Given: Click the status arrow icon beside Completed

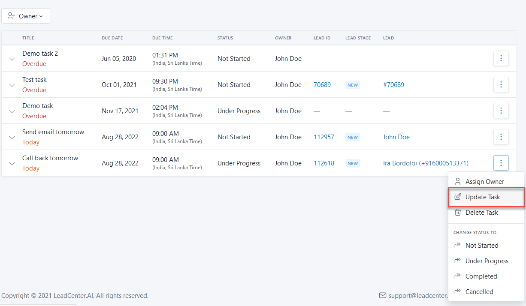Looking at the screenshot, I should (457, 276).
